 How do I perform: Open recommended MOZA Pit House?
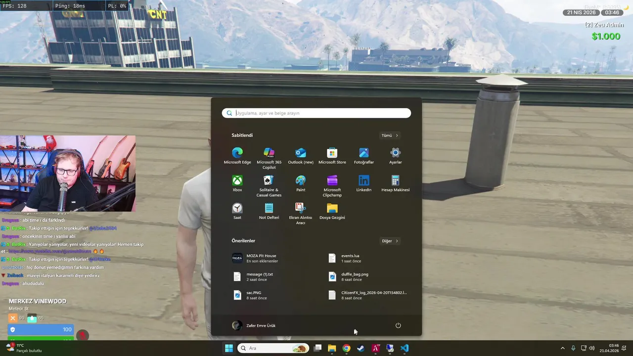(x=269, y=258)
